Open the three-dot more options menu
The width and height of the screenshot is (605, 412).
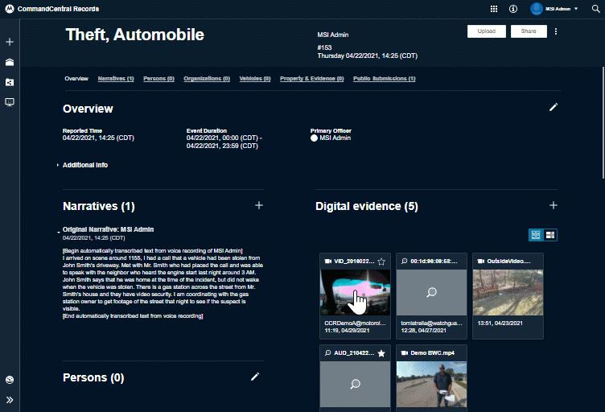tap(556, 31)
